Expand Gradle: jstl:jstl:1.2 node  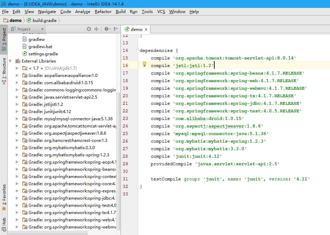tap(17, 104)
